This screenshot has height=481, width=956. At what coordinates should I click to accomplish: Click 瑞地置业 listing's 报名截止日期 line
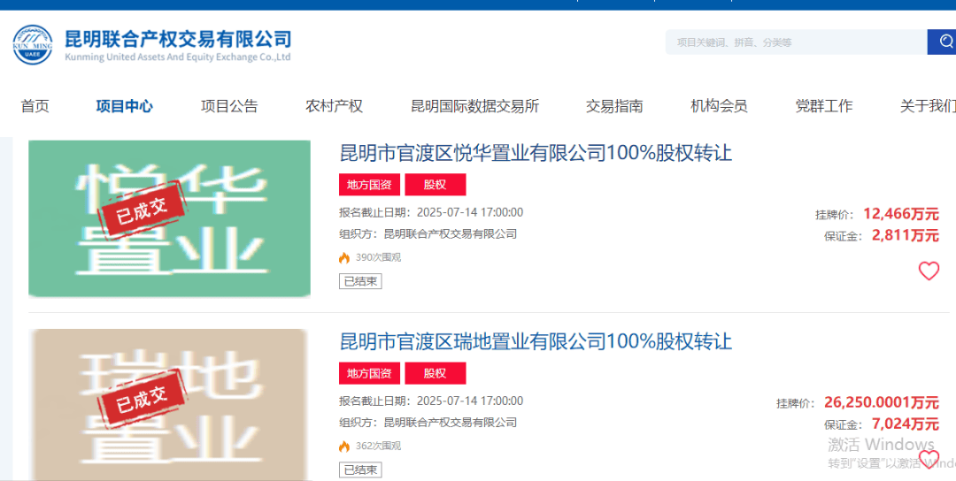[x=431, y=401]
